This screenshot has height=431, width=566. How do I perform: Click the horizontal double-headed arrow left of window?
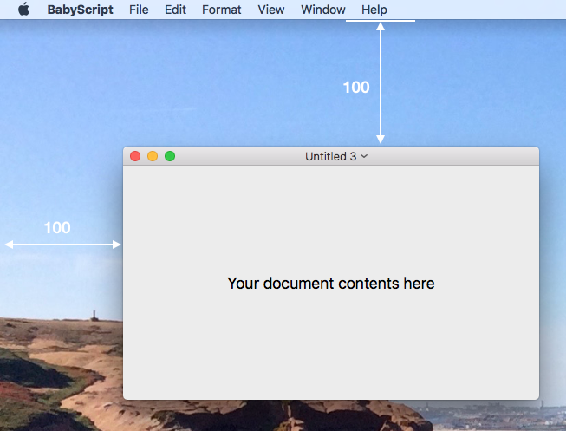tap(63, 245)
